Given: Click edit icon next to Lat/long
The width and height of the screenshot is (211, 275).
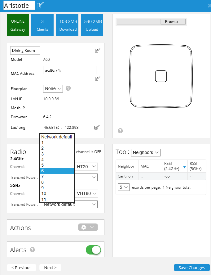Looking at the screenshot, I should 97,127.
